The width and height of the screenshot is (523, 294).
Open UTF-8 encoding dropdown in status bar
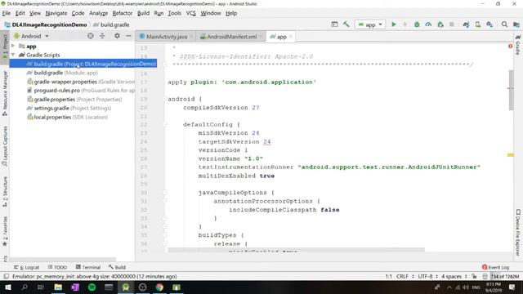click(x=428, y=276)
